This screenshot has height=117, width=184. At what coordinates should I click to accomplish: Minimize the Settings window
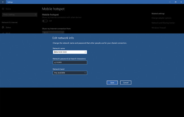click(170, 2)
